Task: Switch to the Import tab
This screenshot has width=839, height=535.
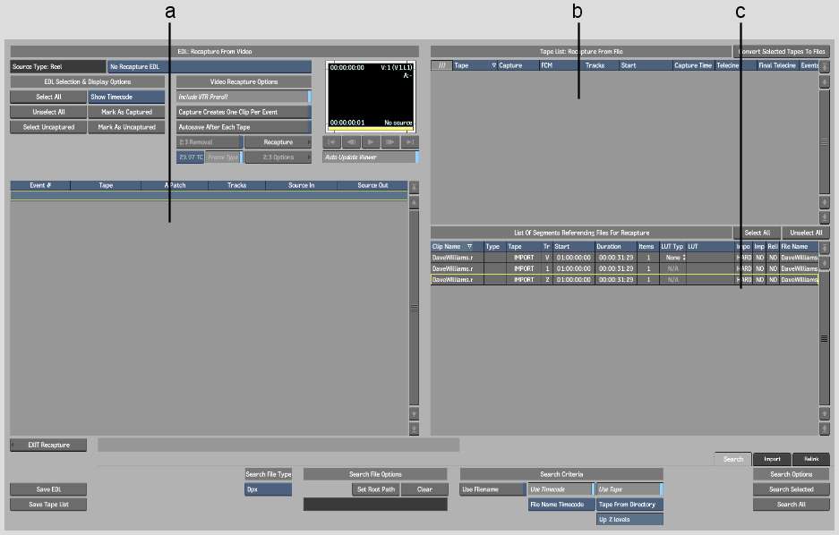Action: click(772, 459)
